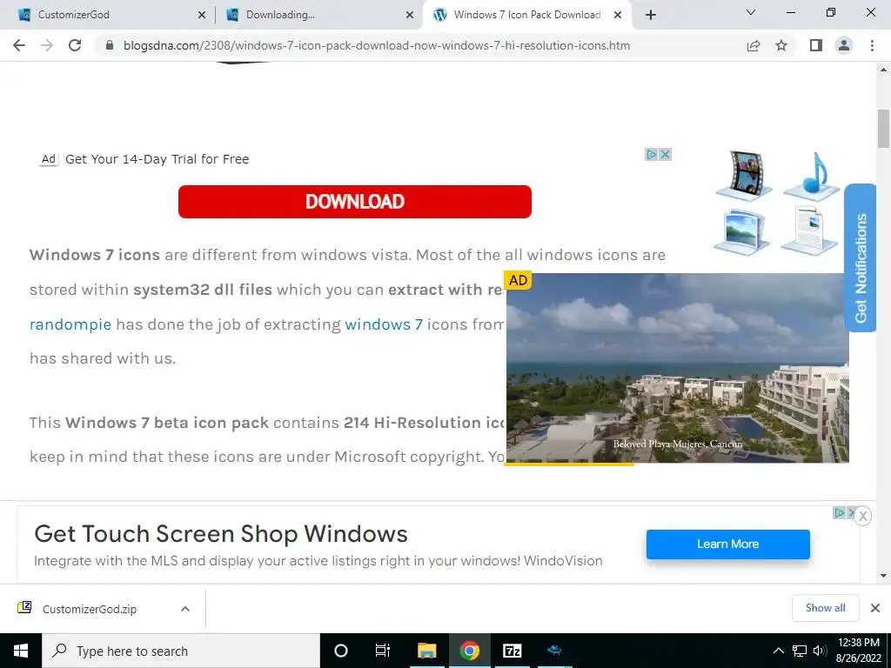Click the yellow AD badge on video
The width and height of the screenshot is (891, 668).
[x=518, y=280]
